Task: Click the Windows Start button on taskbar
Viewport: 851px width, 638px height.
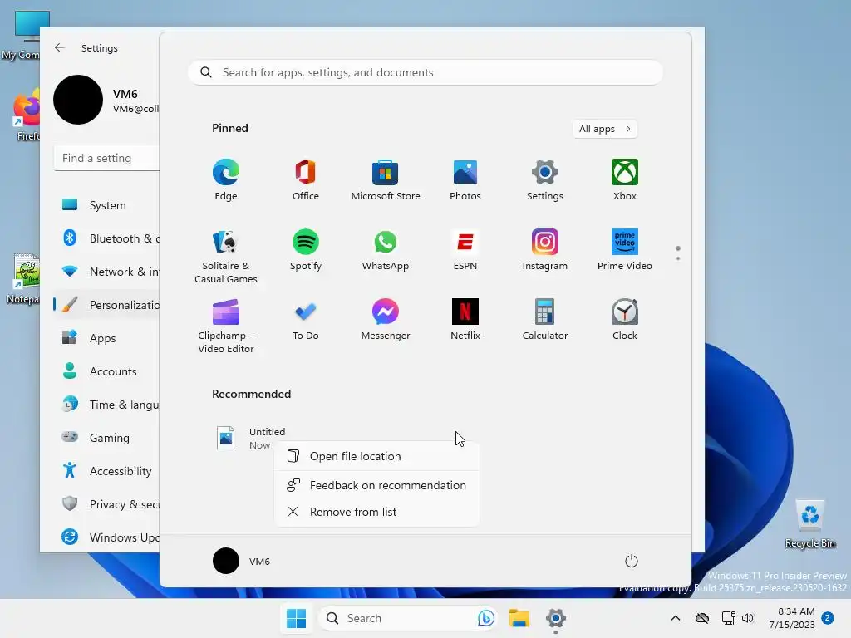Action: point(297,618)
